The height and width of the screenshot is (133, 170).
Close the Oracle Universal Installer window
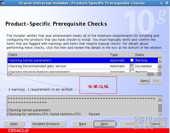point(167,3)
